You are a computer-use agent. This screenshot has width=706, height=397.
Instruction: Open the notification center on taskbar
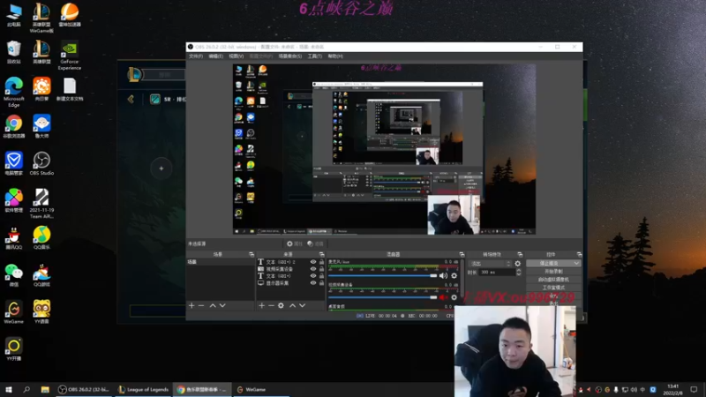694,390
